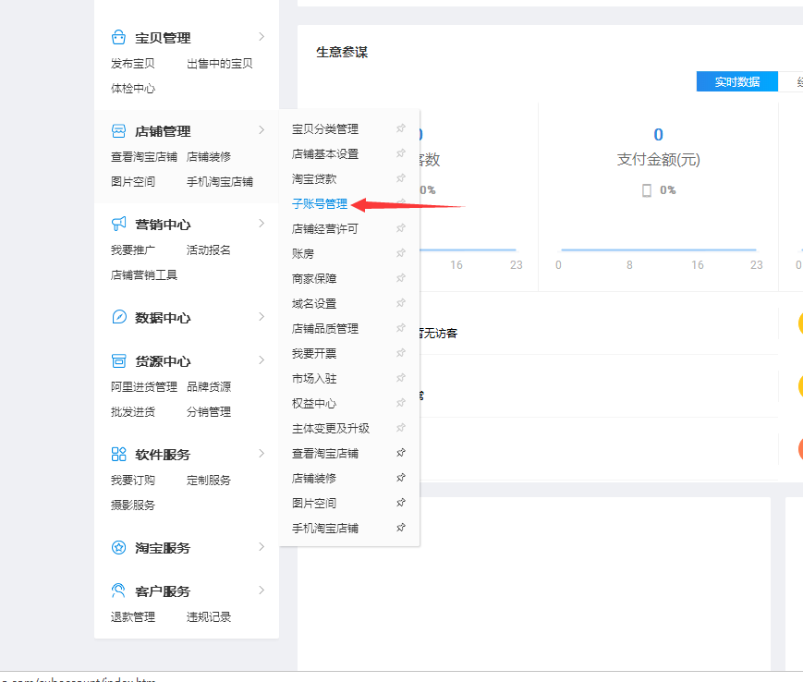Click the 宝贝管理 shopping bag icon

point(118,38)
